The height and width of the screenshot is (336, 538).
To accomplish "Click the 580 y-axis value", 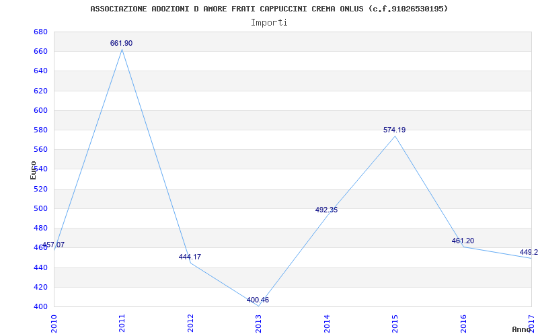I will point(40,130).
